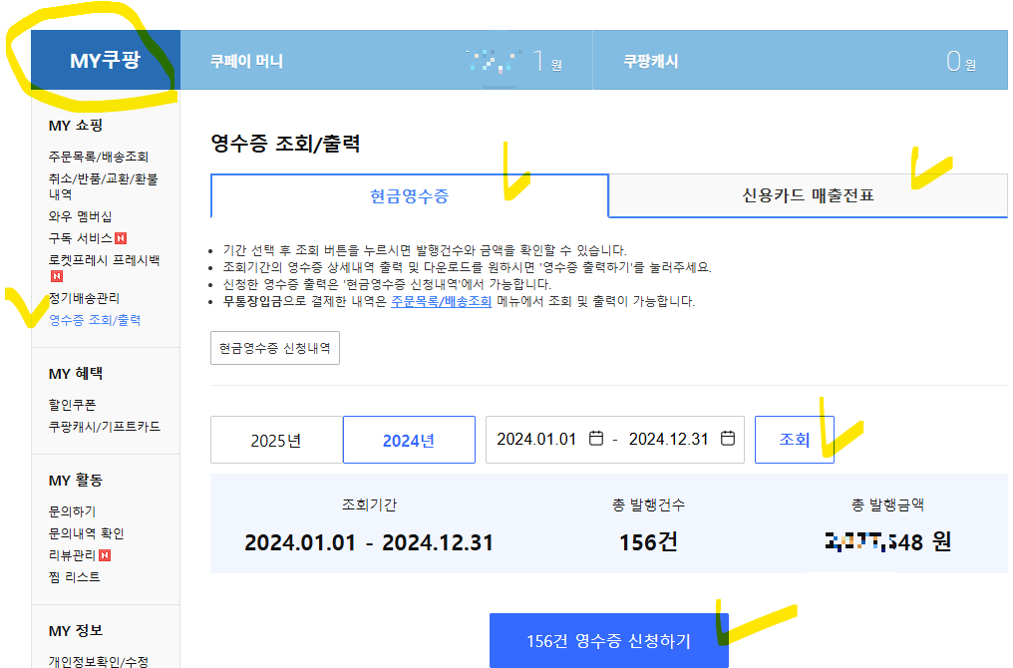Click the 쿠팡캐시 balance area

pos(800,61)
